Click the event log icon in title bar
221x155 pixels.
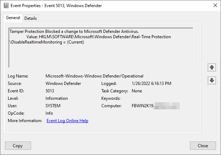(x=6, y=6)
